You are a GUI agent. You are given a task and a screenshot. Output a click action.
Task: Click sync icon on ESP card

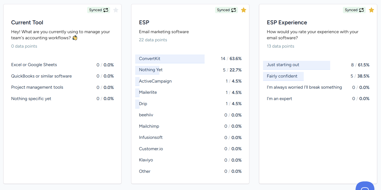click(234, 10)
